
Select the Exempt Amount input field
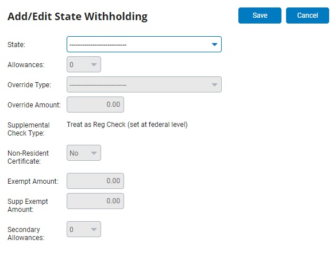(x=95, y=181)
